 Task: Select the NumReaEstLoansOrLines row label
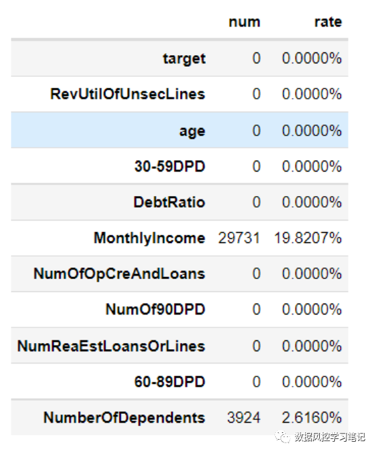coord(111,346)
